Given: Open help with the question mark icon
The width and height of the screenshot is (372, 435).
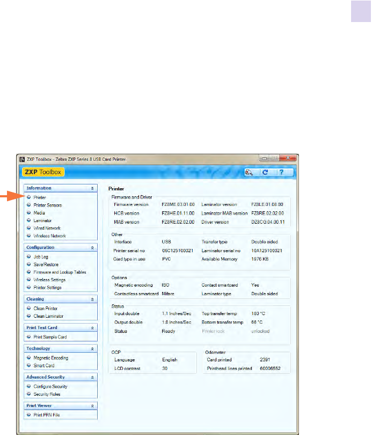Looking at the screenshot, I should (281, 172).
